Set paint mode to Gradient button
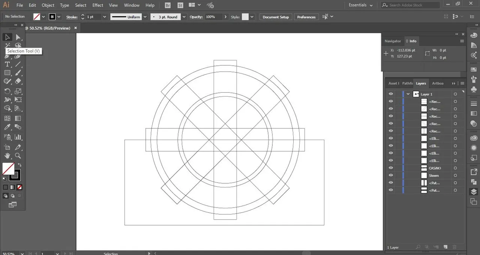This screenshot has width=480, height=255. point(12,187)
